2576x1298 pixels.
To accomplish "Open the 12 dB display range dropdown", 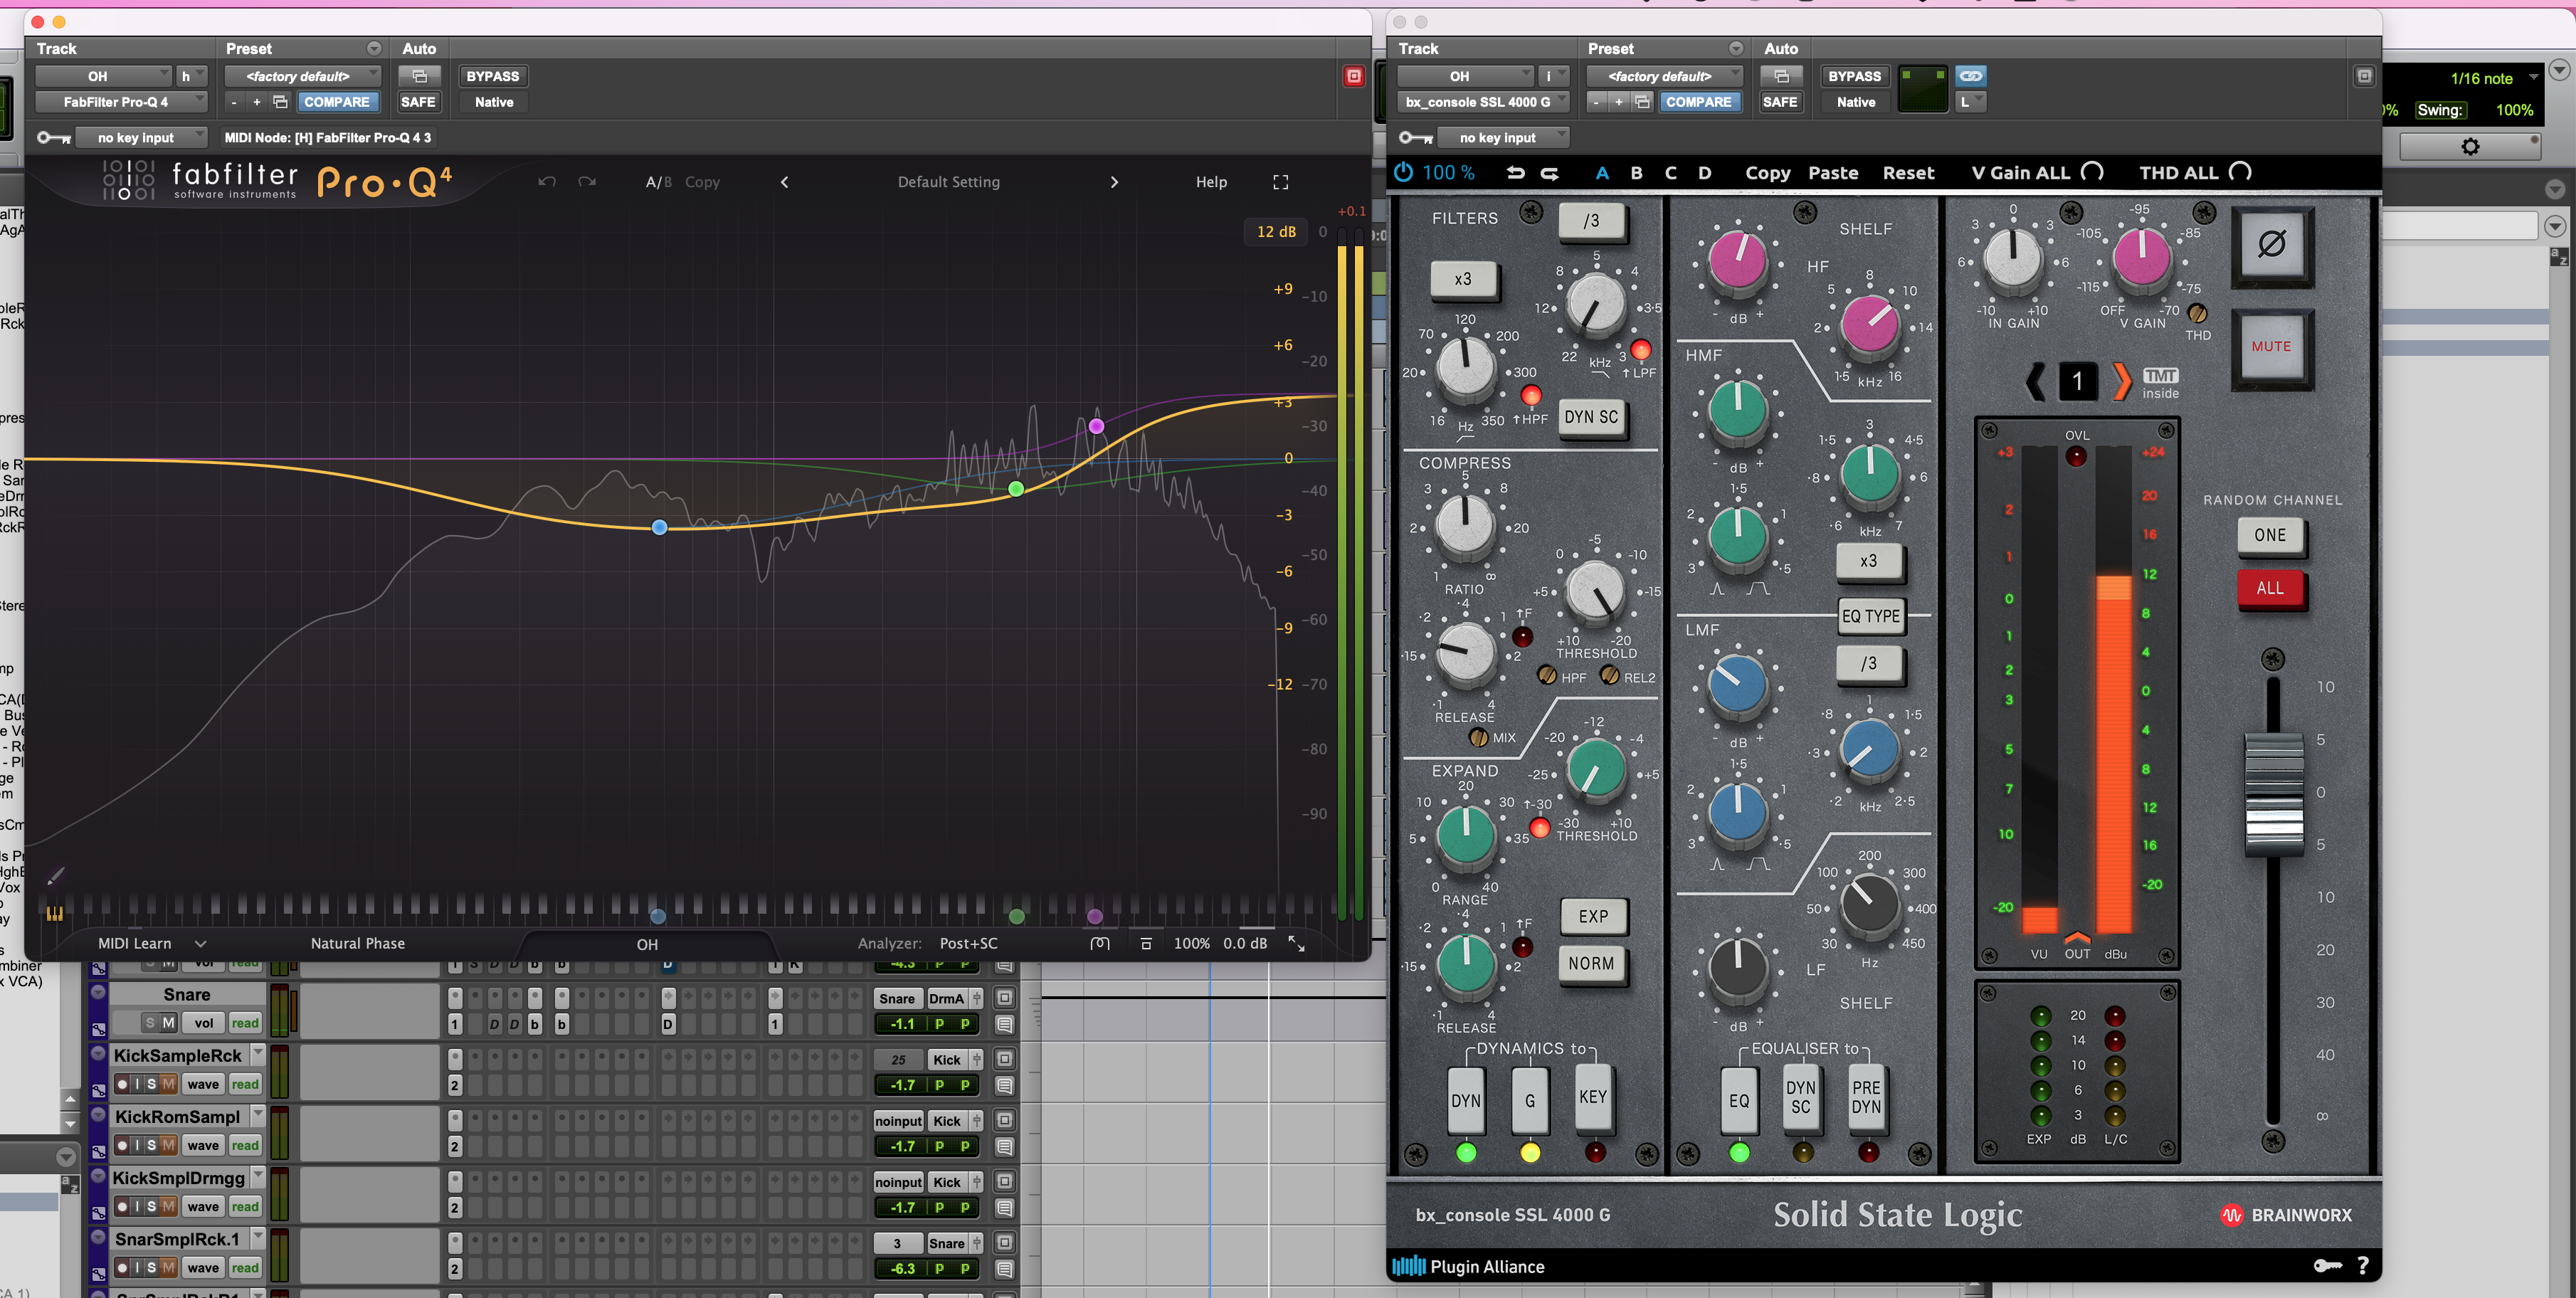I will [x=1276, y=231].
